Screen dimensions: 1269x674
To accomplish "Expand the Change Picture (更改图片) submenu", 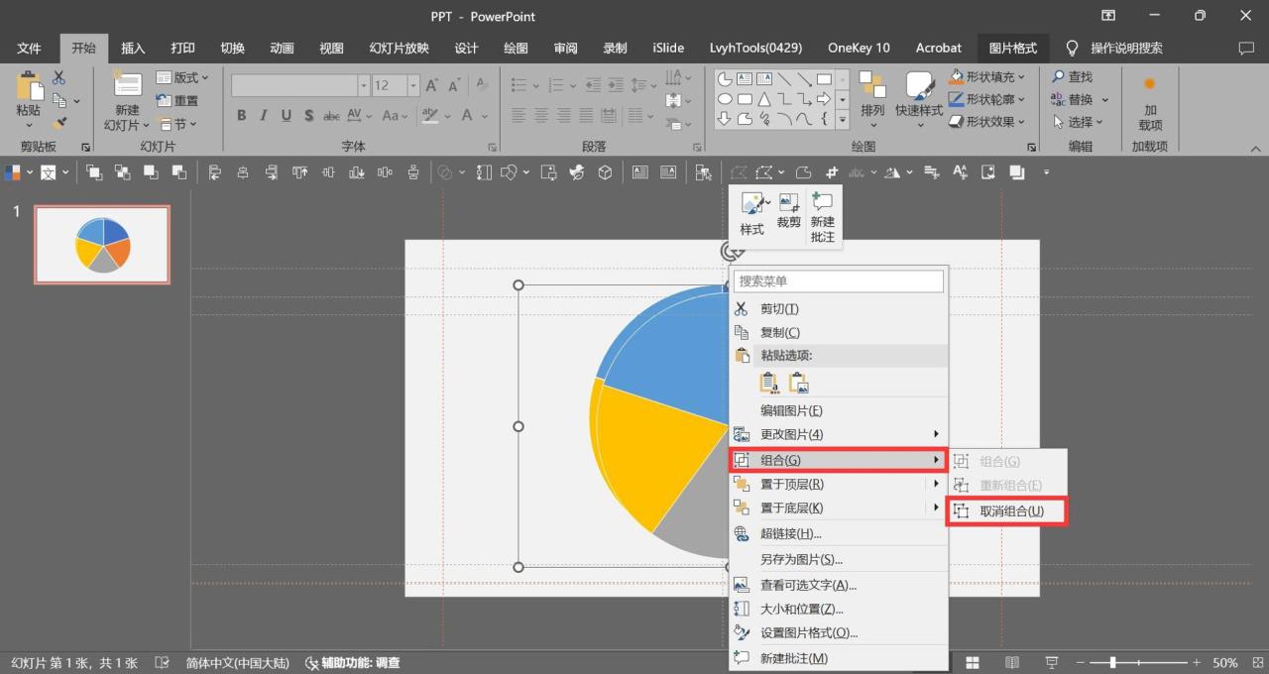I will [791, 434].
